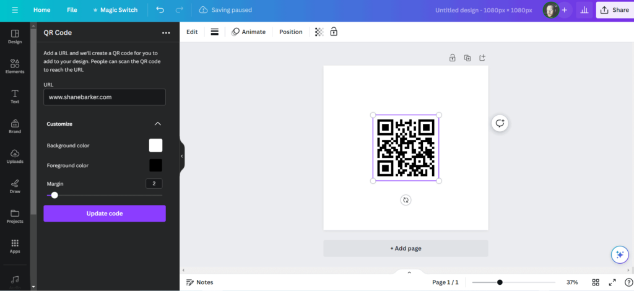Pick the Background color white swatch
This screenshot has height=291, width=634.
pos(155,145)
